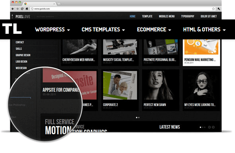Open the Contact sidebar link
This screenshot has height=153, width=235.
pyautogui.click(x=20, y=43)
